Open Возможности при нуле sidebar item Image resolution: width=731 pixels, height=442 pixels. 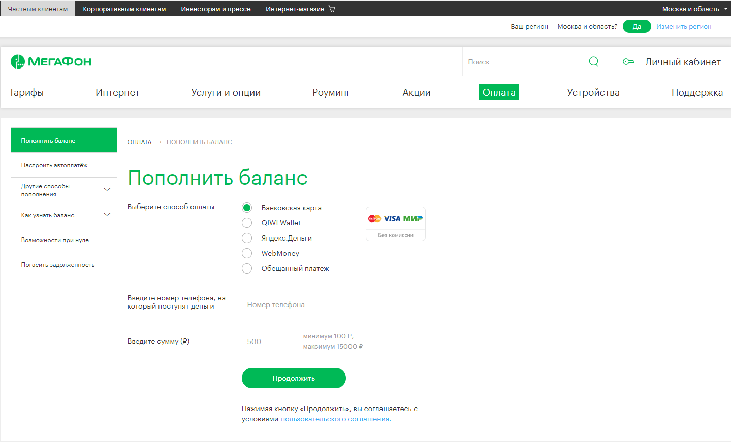click(x=64, y=240)
